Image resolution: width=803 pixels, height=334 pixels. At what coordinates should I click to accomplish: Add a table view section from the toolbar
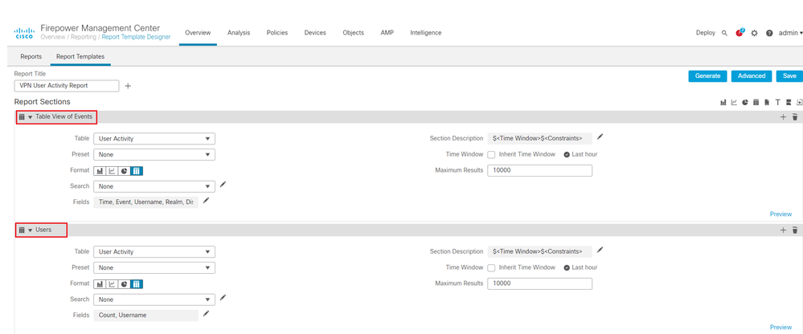756,102
